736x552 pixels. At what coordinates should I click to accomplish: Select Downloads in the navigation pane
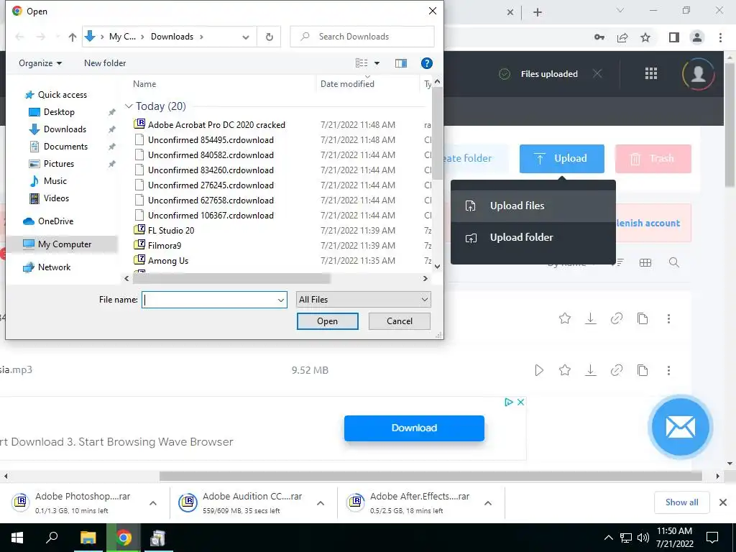click(x=65, y=129)
